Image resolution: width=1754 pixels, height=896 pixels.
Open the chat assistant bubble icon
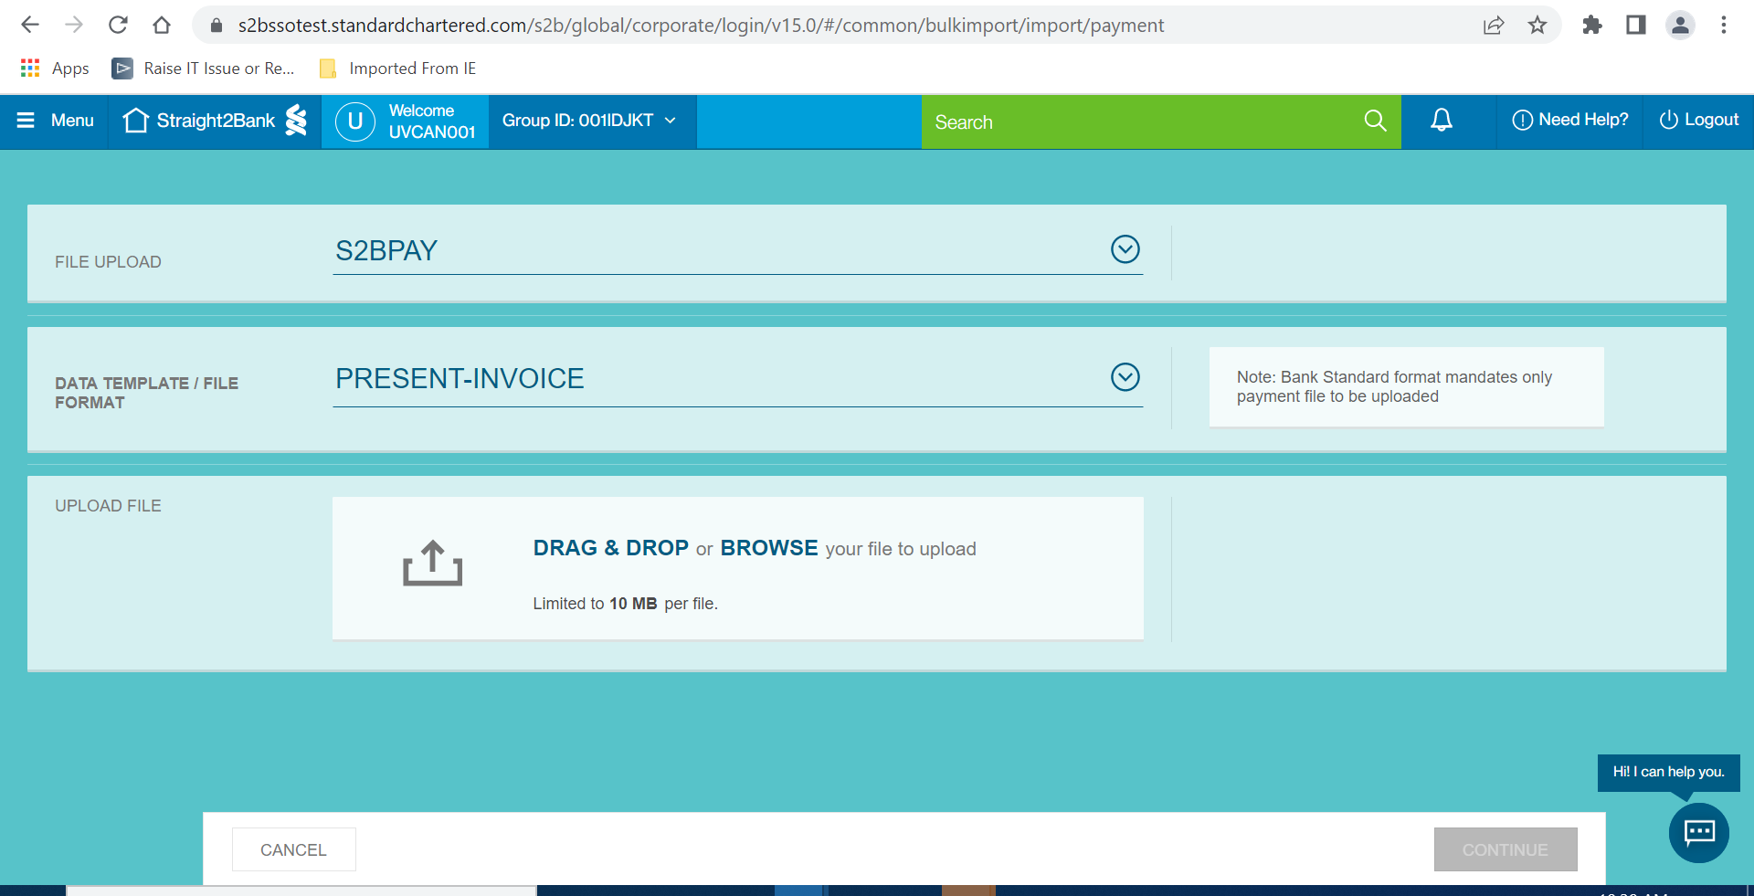tap(1698, 832)
